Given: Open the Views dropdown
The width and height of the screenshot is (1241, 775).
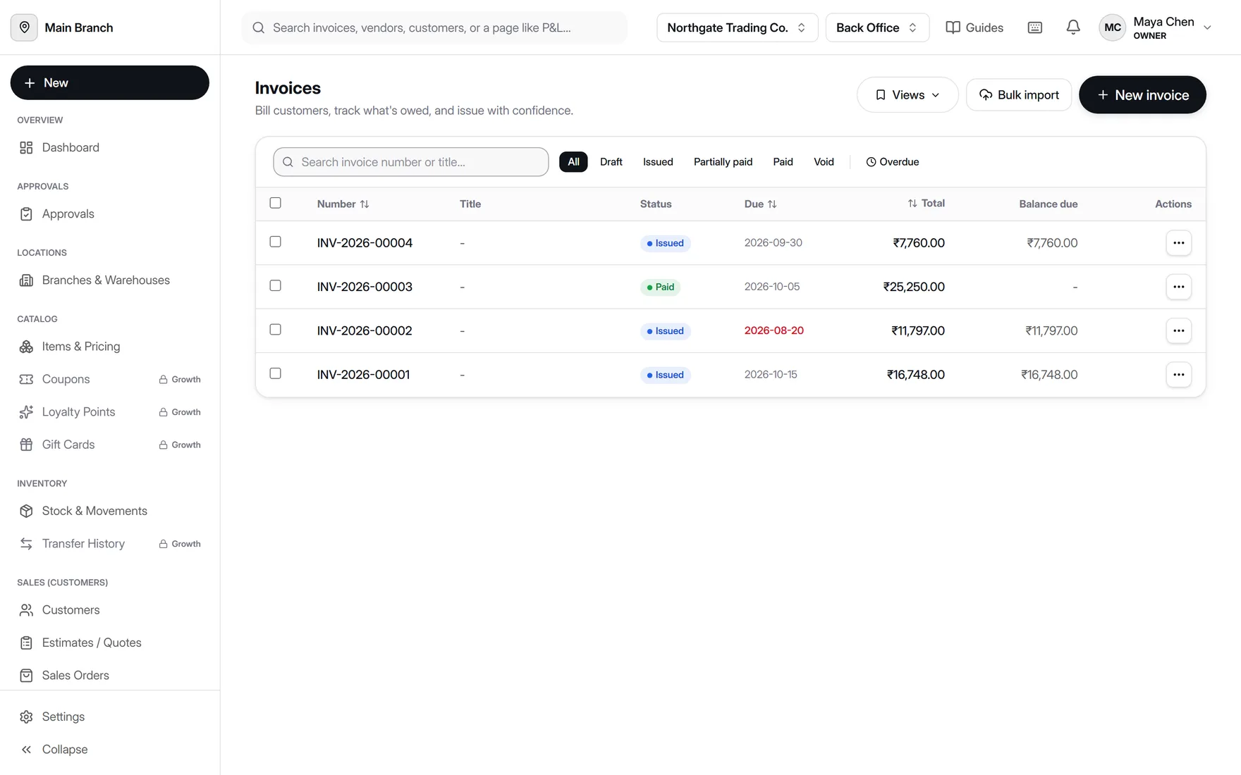Looking at the screenshot, I should pos(907,94).
